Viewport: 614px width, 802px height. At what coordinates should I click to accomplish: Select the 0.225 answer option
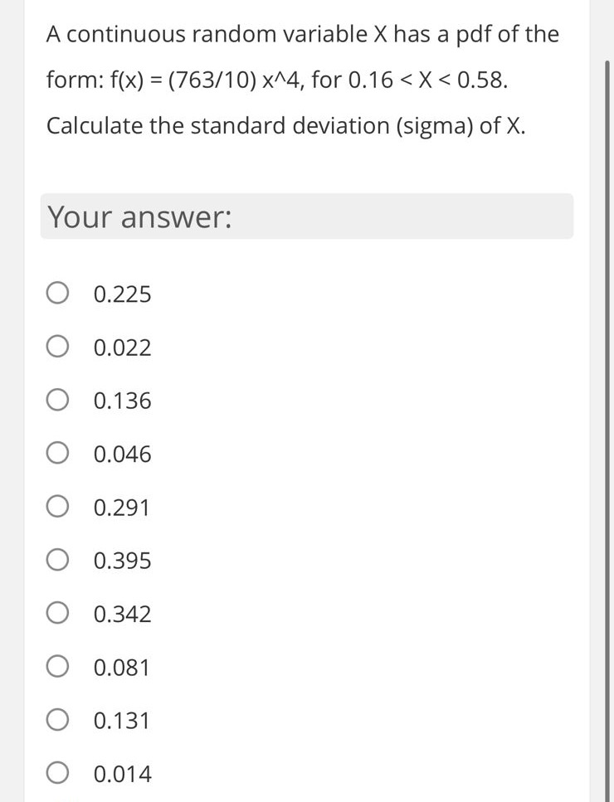pyautogui.click(x=57, y=292)
